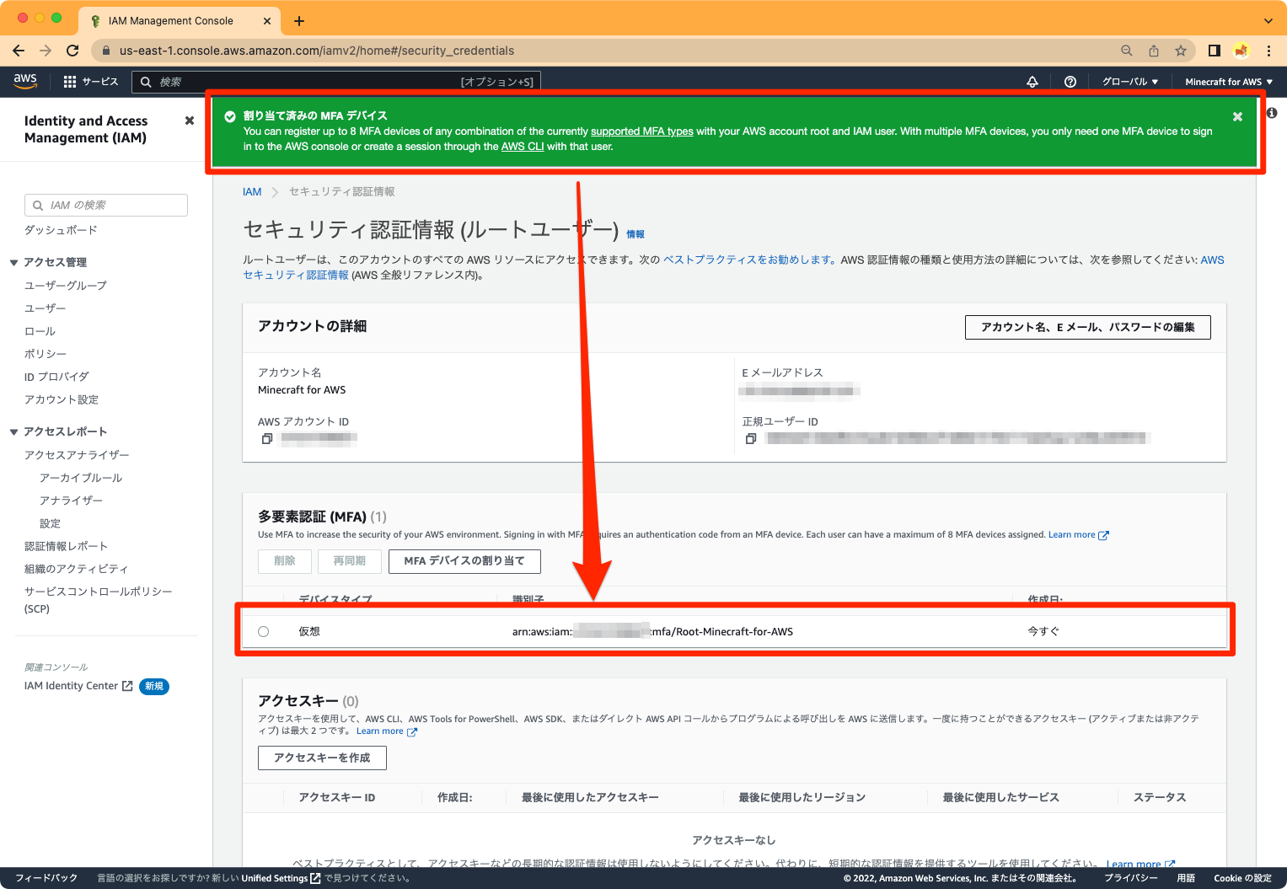Viewport: 1287px width, 889px height.
Task: Reload the console page
Action: coord(72,51)
